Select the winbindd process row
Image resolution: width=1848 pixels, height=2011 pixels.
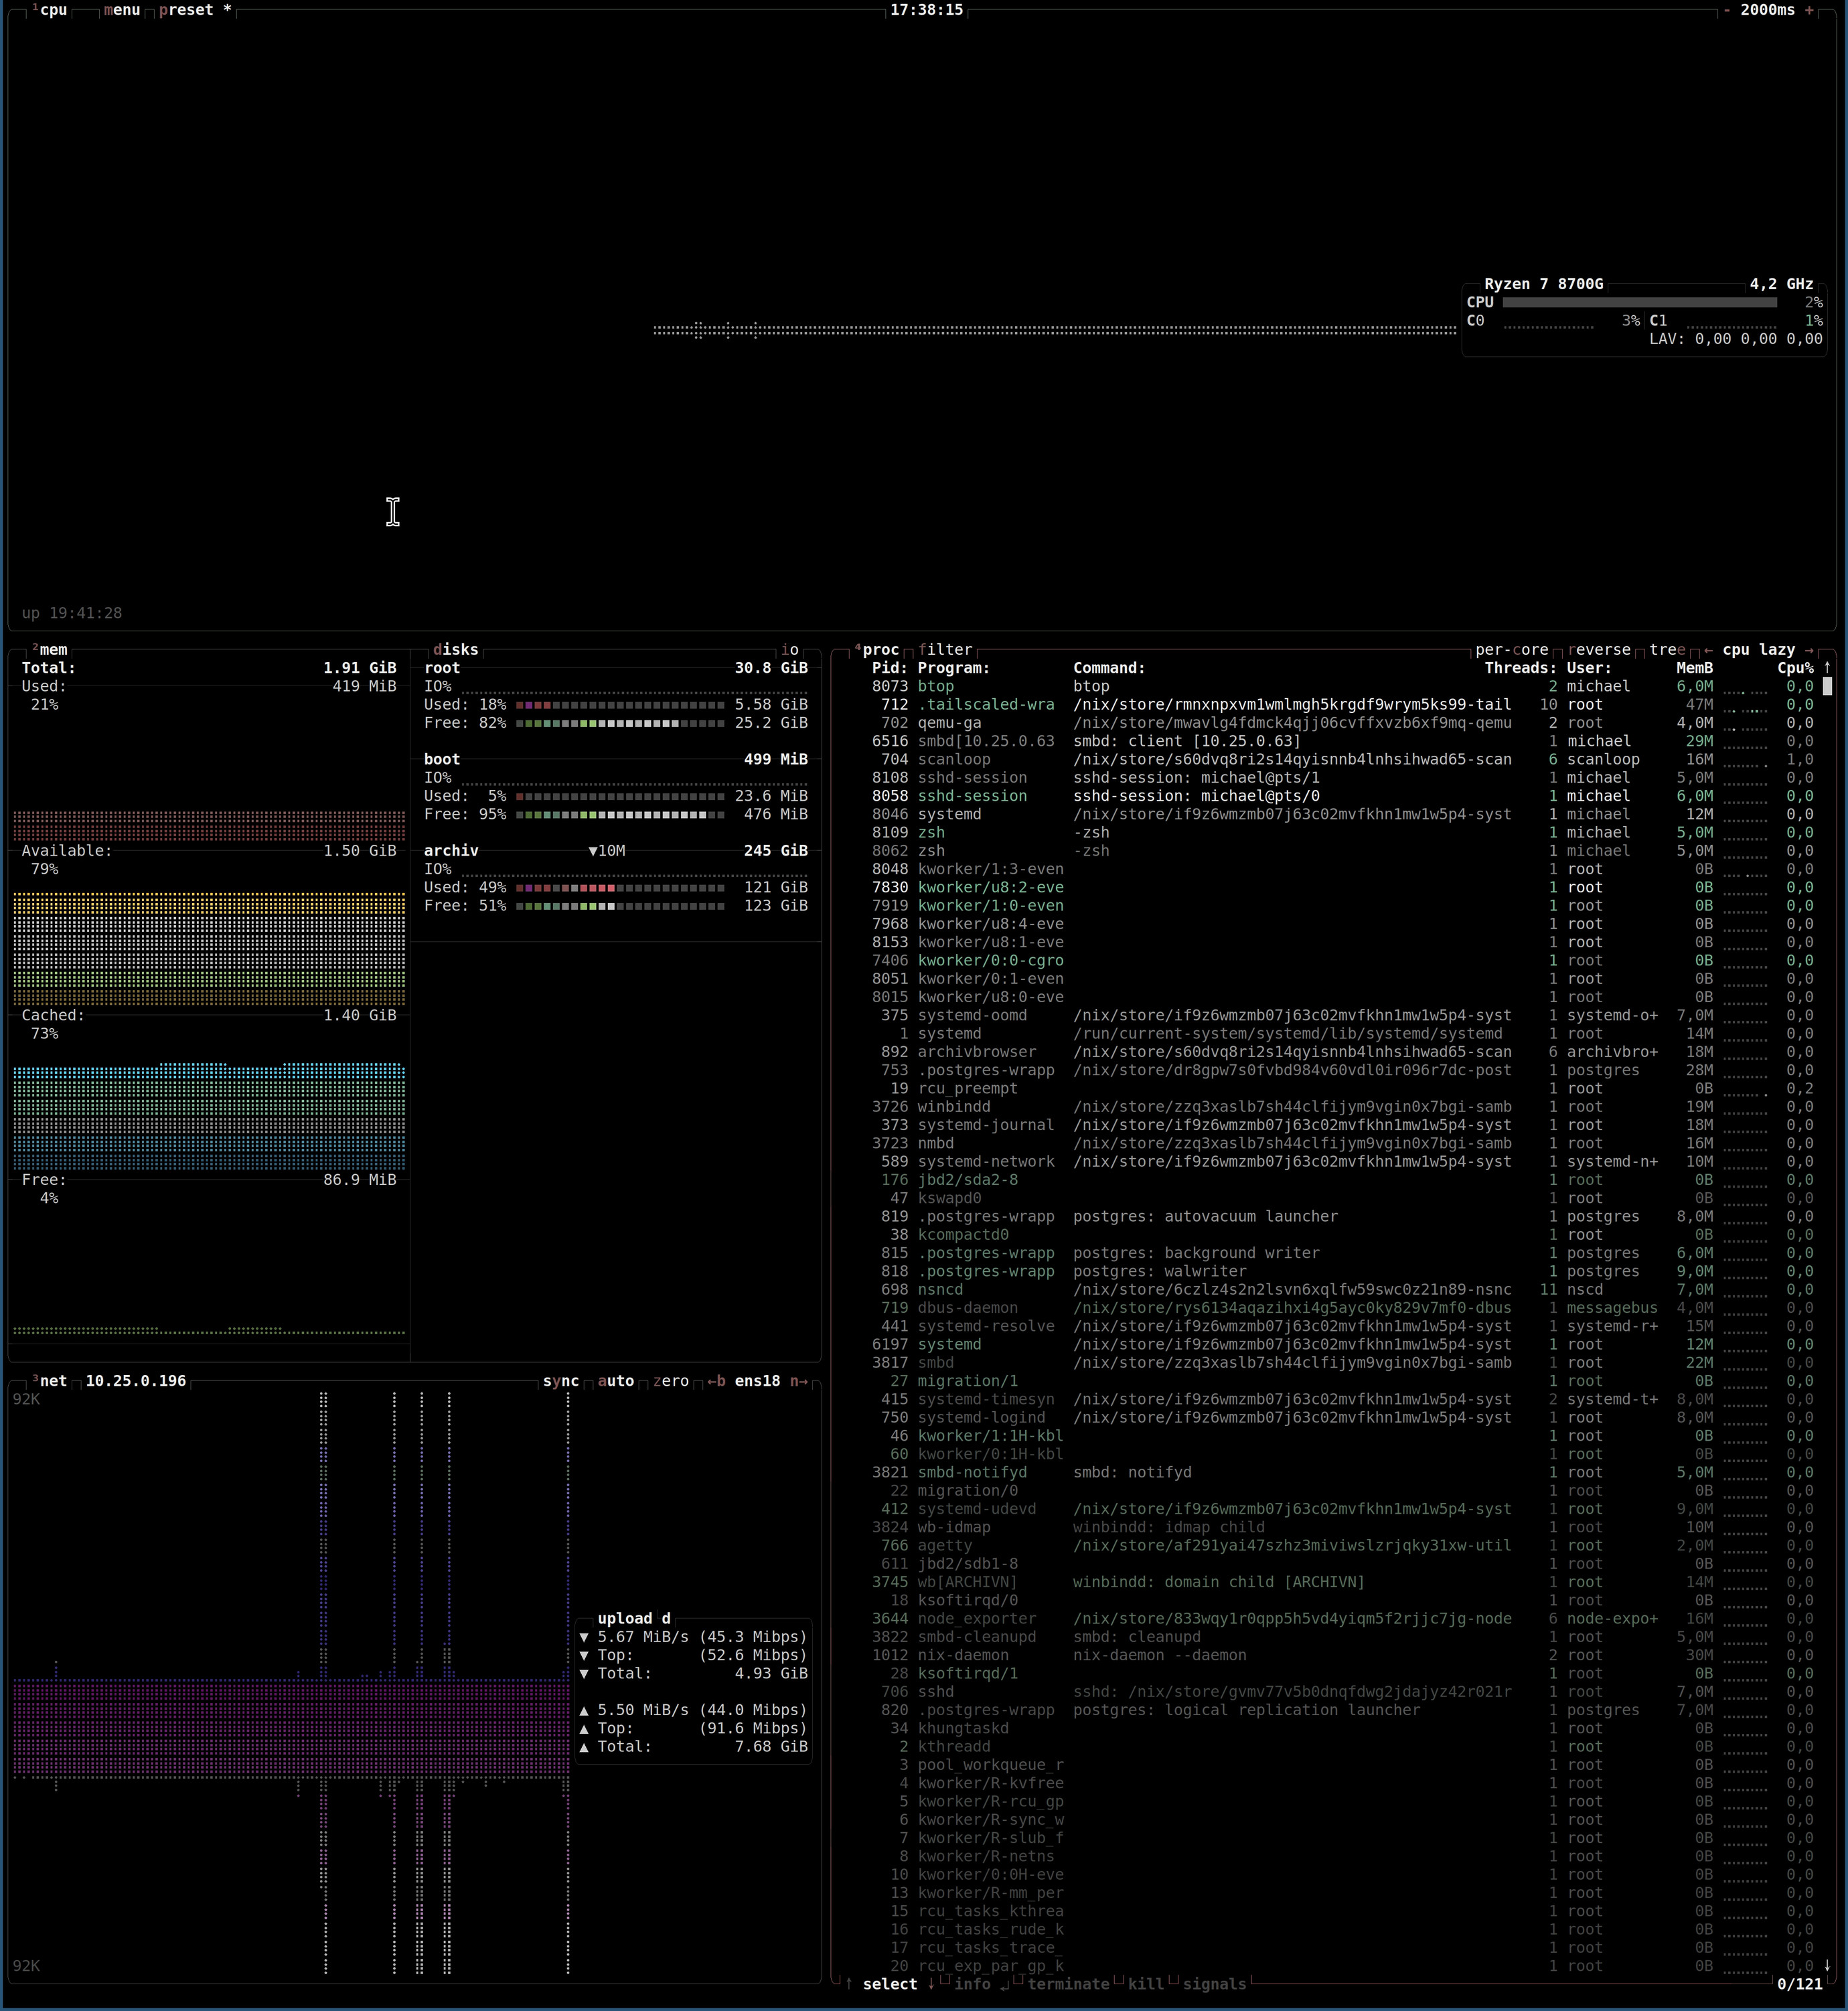(x=1342, y=1107)
